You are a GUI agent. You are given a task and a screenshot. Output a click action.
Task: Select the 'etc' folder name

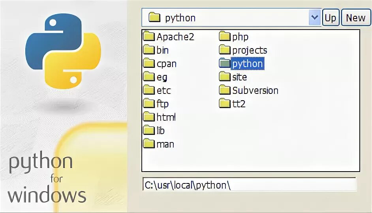(164, 90)
